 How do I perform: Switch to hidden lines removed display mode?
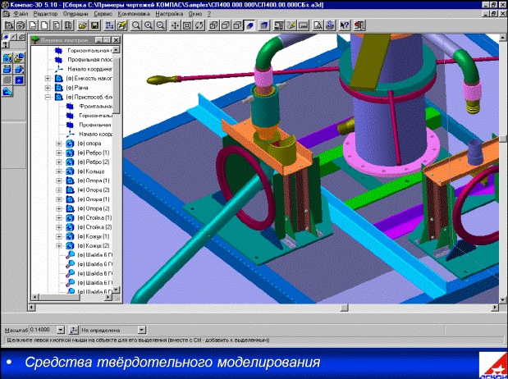(226, 25)
